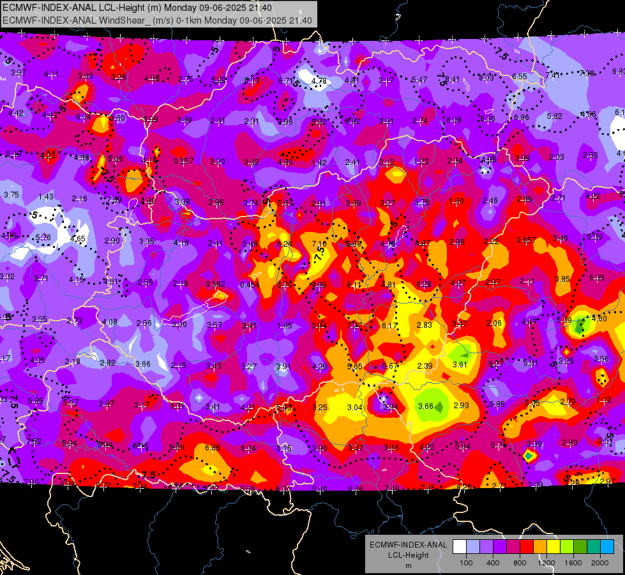
Task: Click the wind shear value 3.30
Action: point(534,444)
